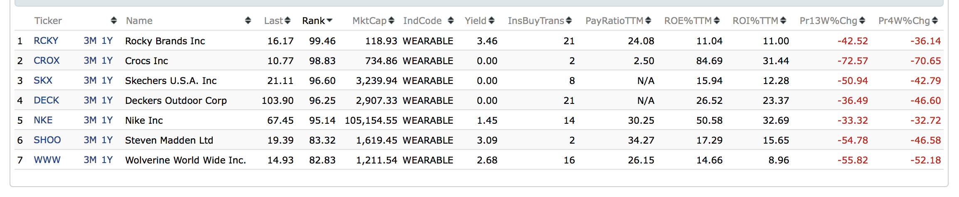Click the Name column sort arrows
Screen dimensions: 959x197
248,21
